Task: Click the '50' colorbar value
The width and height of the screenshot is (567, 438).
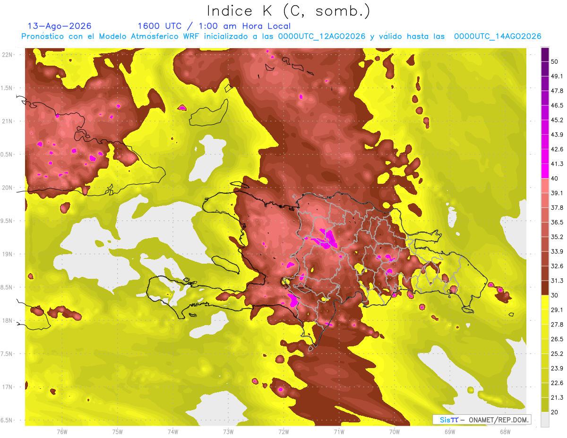Action: 555,61
